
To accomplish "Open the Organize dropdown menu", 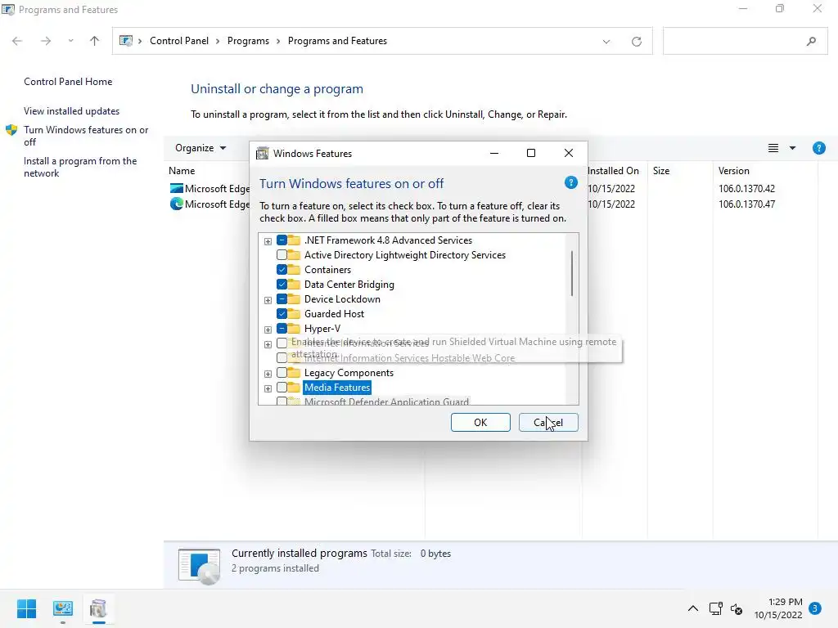I will tap(200, 148).
